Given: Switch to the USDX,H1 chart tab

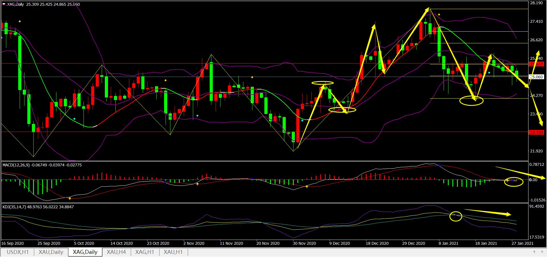Looking at the screenshot, I should point(18,252).
